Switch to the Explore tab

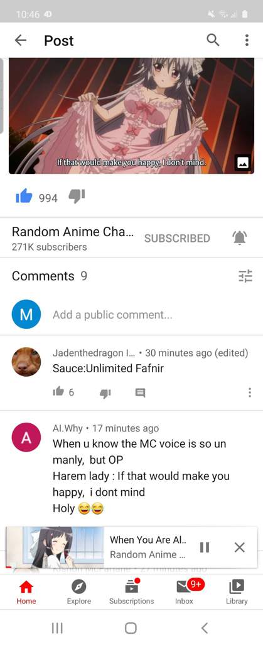click(x=78, y=592)
